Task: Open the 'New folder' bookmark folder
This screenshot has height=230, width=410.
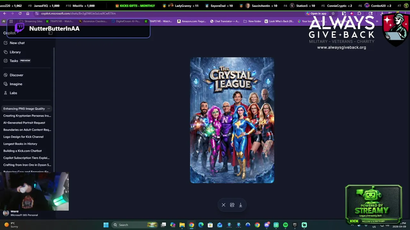Action: [x=252, y=21]
